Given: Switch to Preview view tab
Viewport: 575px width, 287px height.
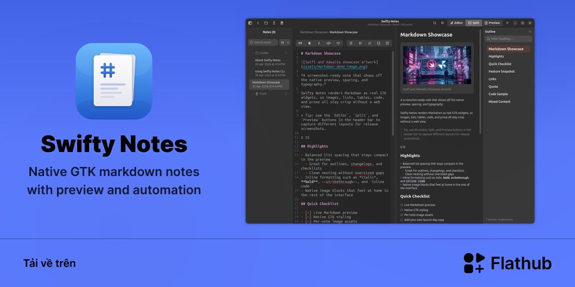Looking at the screenshot, I should pyautogui.click(x=492, y=23).
